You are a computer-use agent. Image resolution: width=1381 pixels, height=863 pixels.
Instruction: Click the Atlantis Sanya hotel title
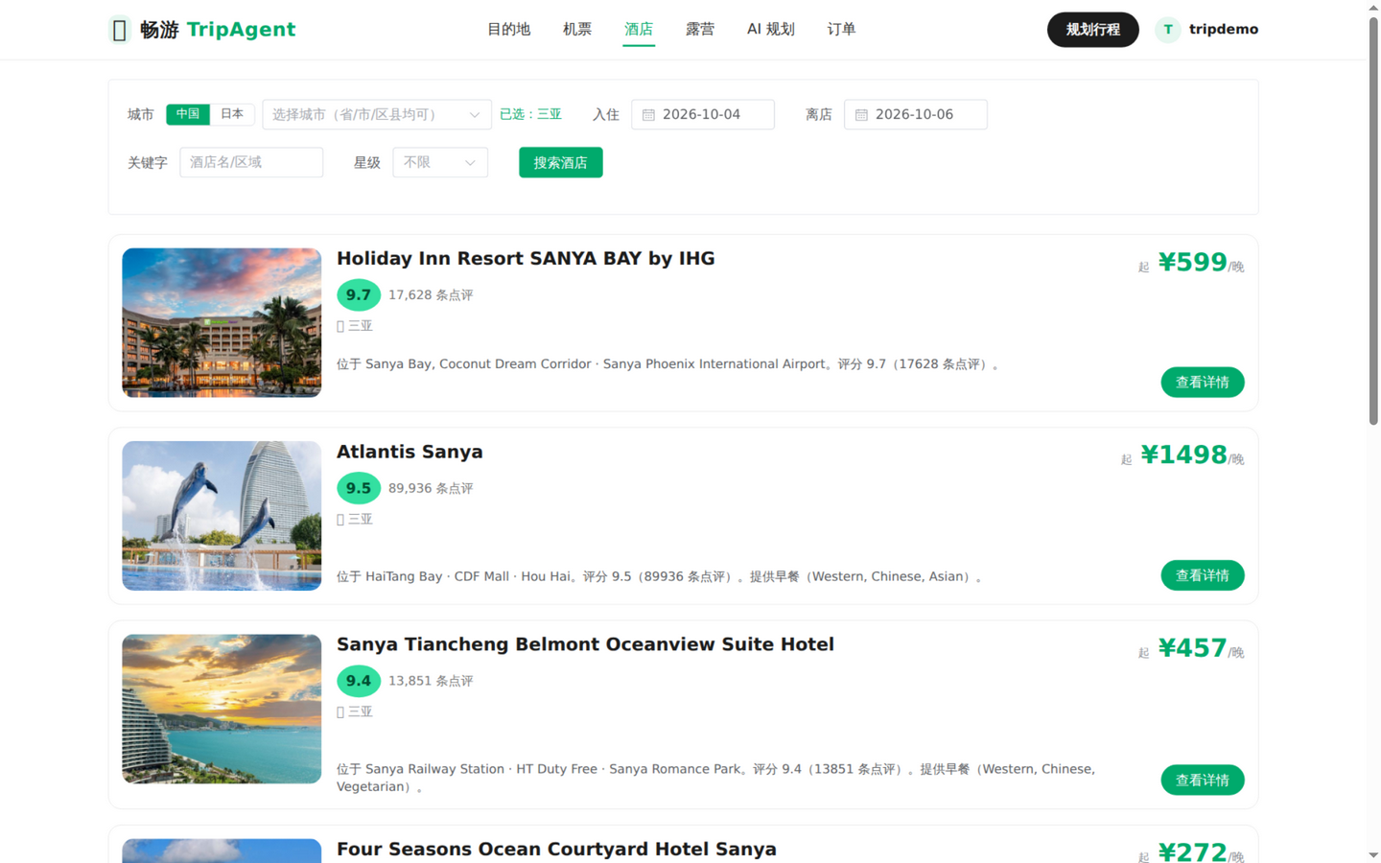click(410, 452)
